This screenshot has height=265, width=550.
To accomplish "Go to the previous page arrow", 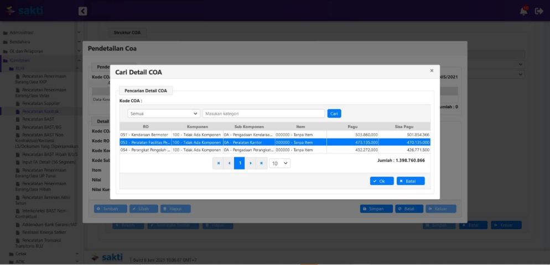I will pos(229,163).
